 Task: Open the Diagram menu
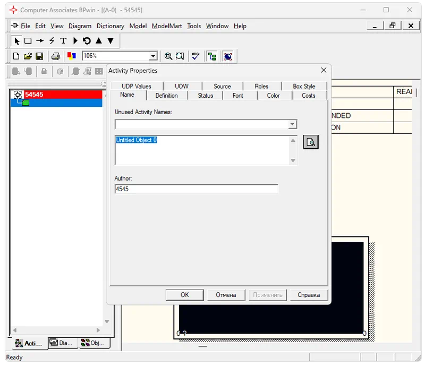[80, 26]
